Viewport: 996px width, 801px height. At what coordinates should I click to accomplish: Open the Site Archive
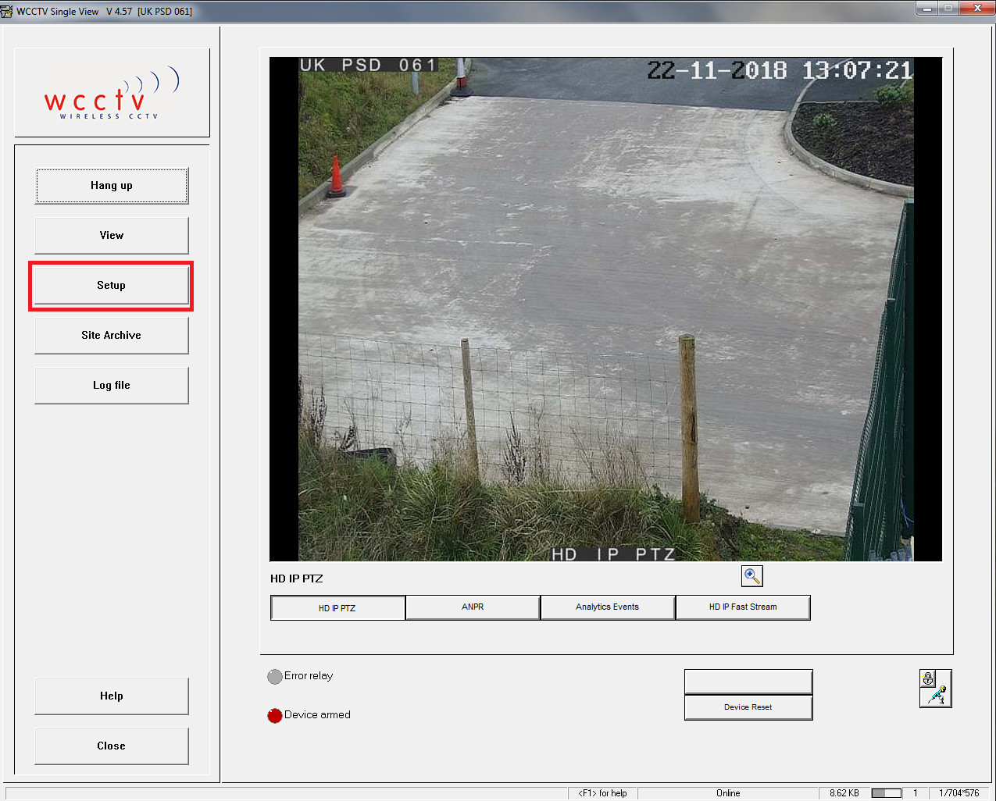pyautogui.click(x=112, y=336)
